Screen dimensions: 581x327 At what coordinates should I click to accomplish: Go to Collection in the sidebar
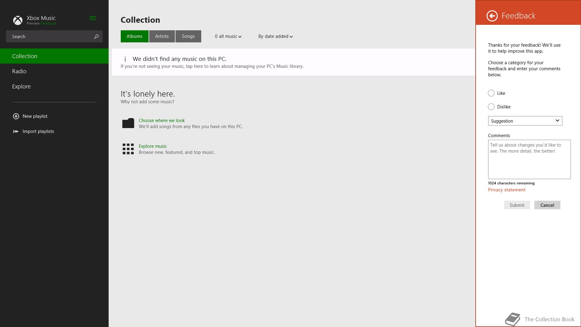pyautogui.click(x=54, y=56)
